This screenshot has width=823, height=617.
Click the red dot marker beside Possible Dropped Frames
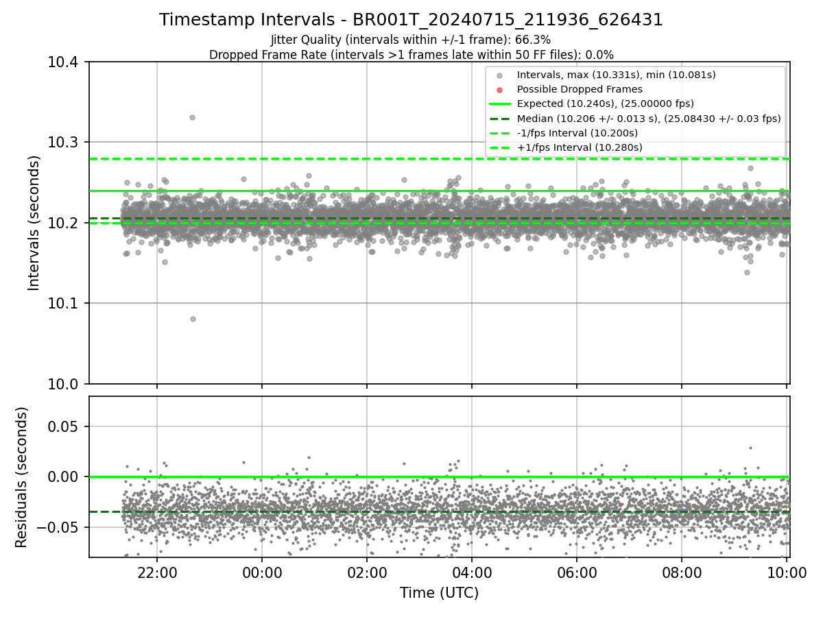click(x=500, y=90)
